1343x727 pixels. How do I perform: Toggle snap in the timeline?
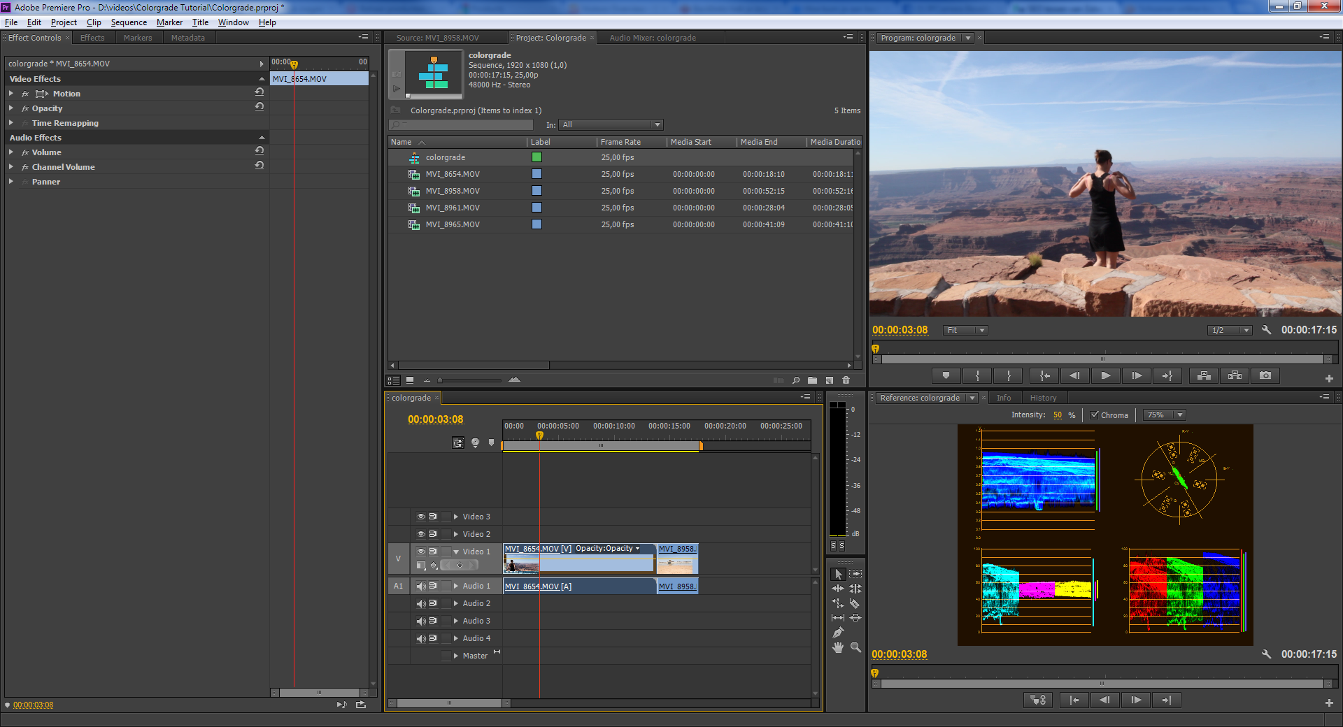(457, 442)
